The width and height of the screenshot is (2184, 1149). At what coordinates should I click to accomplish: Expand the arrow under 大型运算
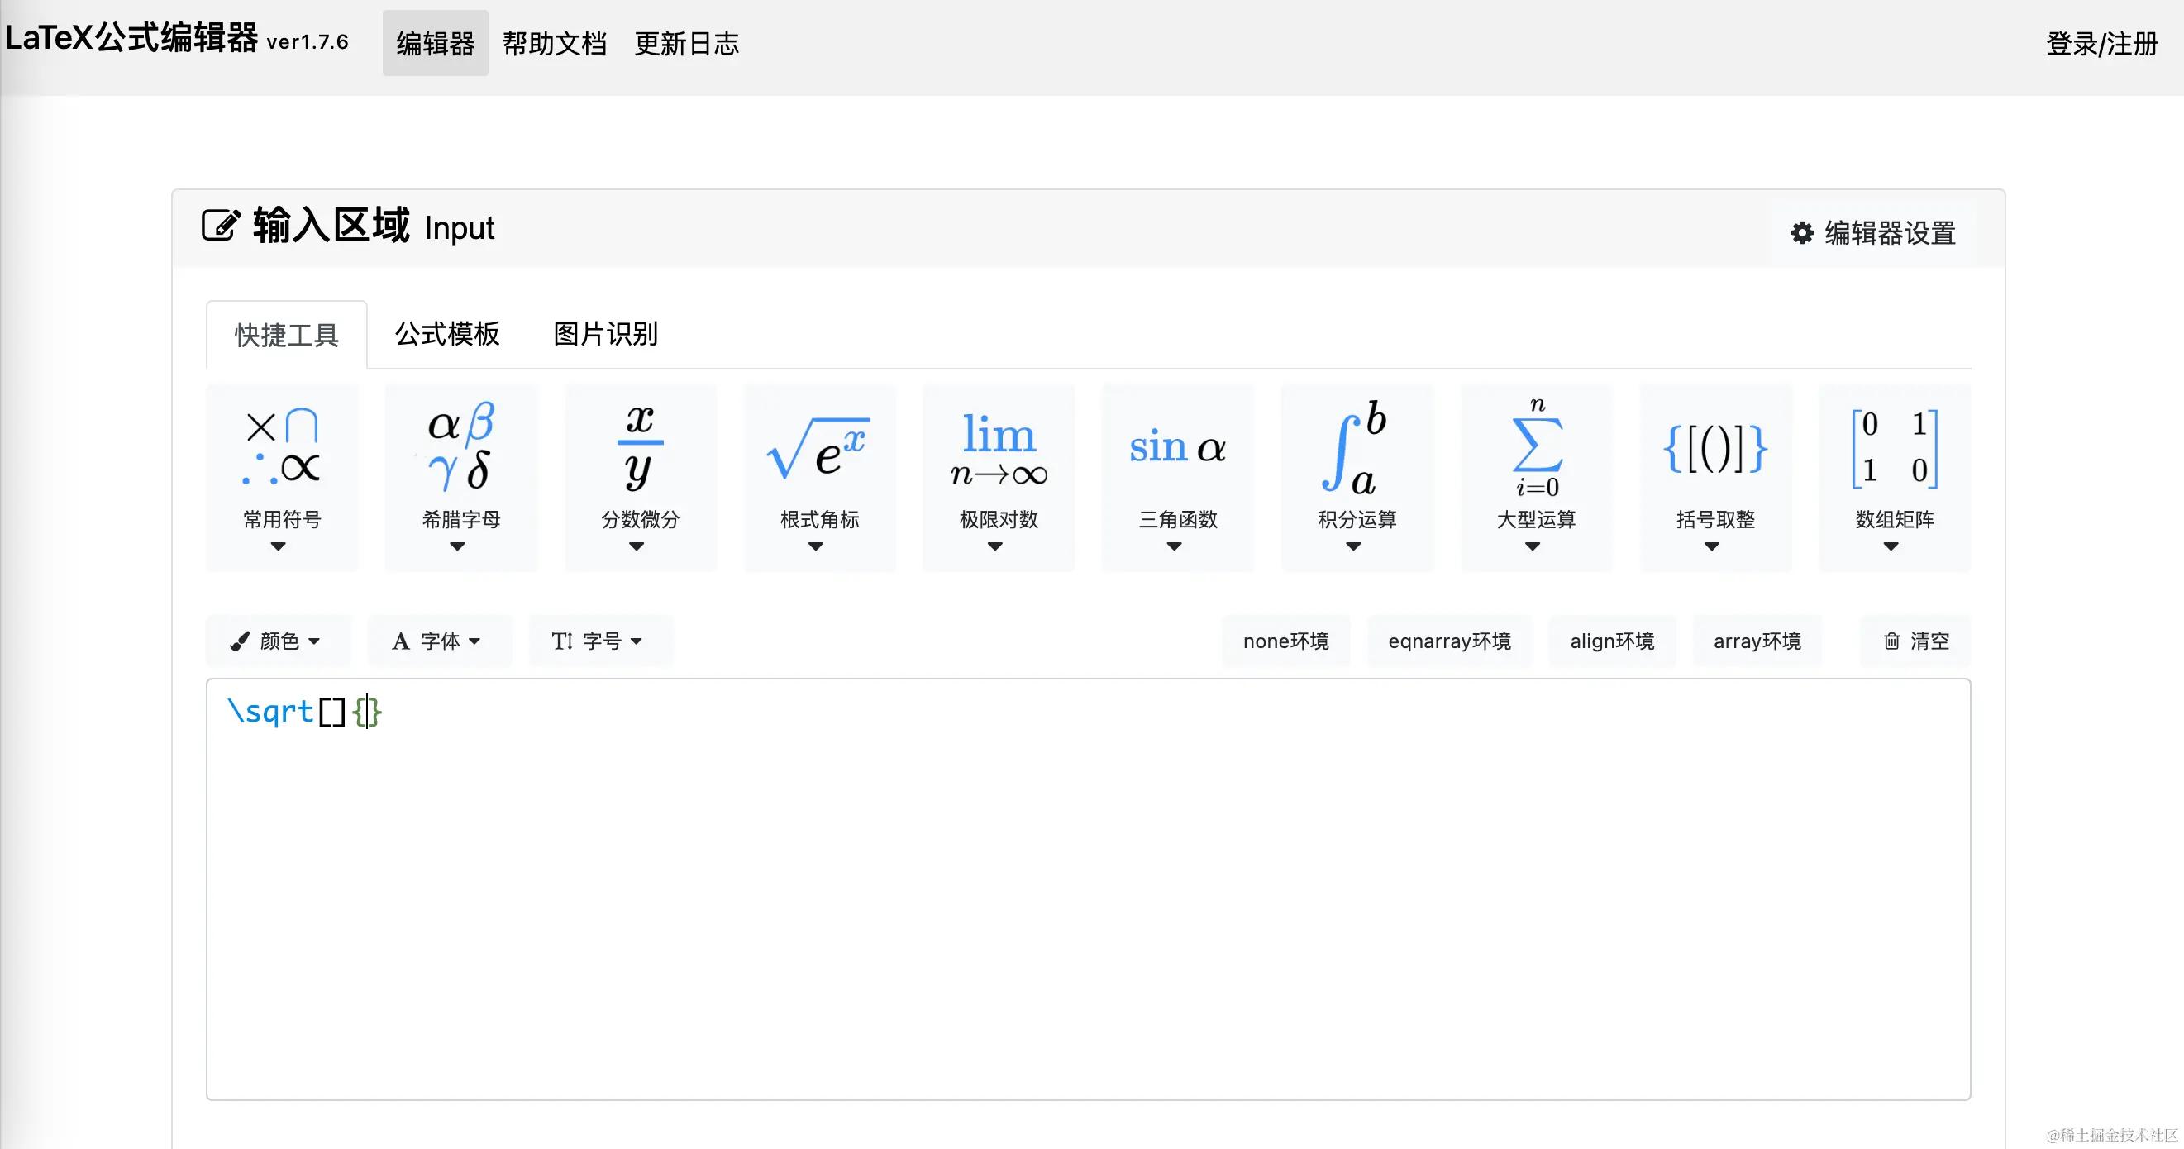[1532, 547]
